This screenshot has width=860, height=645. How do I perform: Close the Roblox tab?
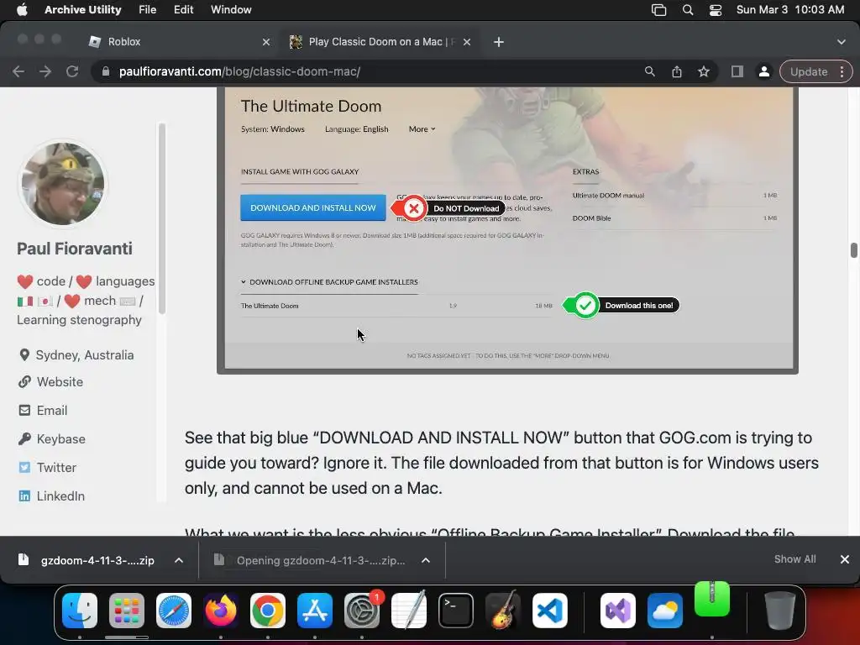click(x=266, y=42)
